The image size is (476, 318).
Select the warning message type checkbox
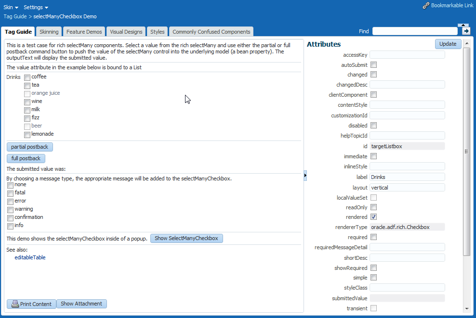pos(10,210)
